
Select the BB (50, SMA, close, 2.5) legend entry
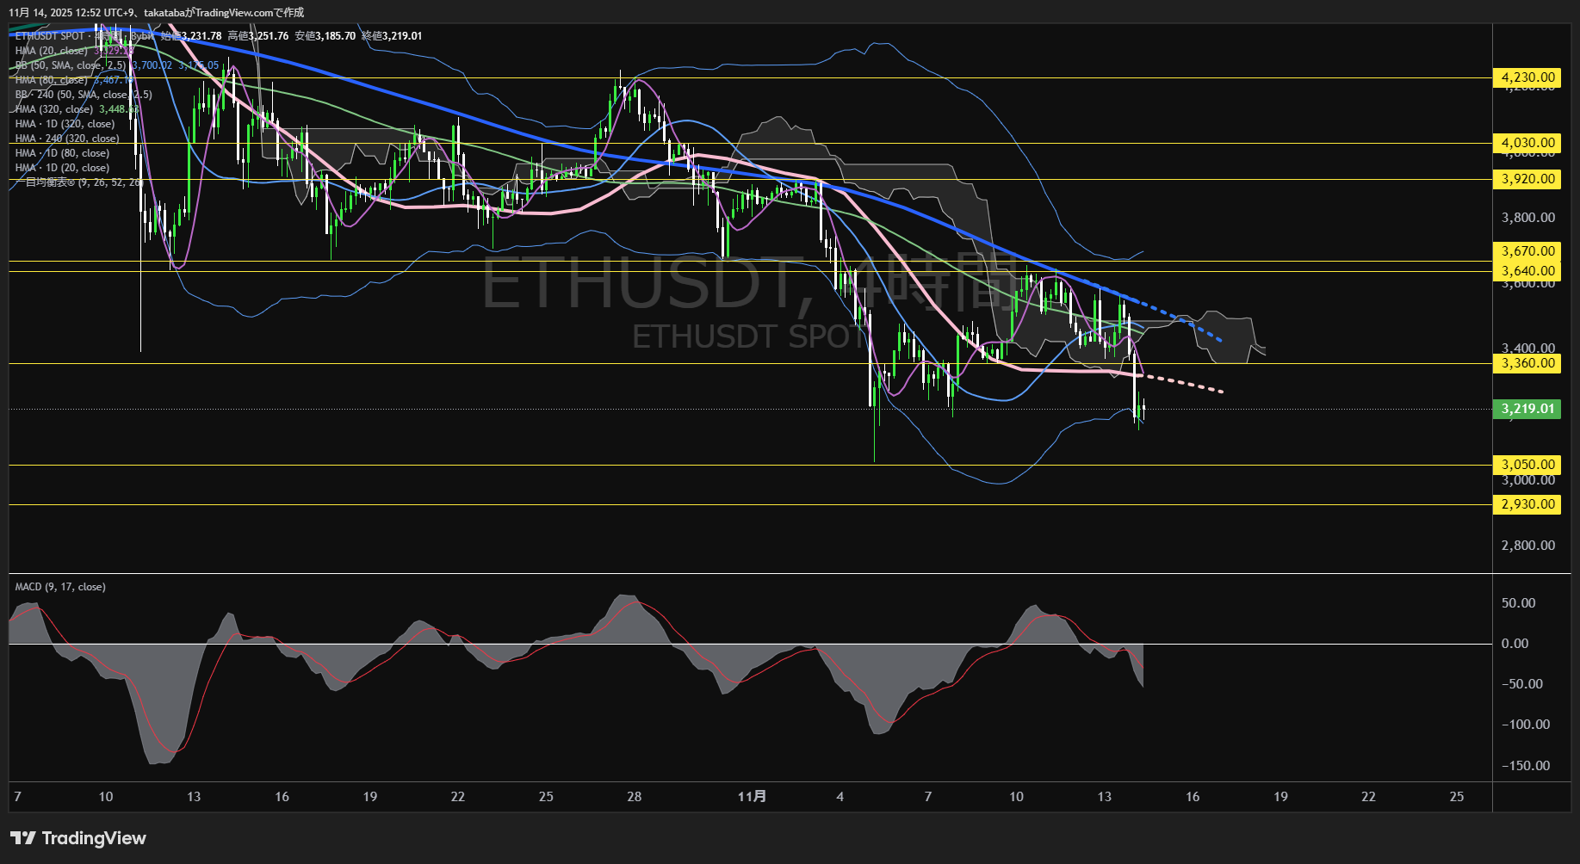pos(69,65)
